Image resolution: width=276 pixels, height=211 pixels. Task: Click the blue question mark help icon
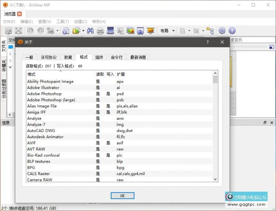click(232, 31)
